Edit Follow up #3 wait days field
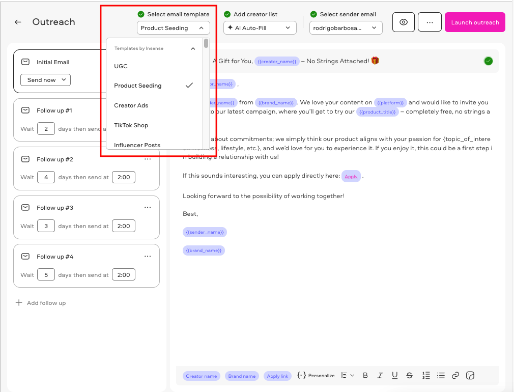Viewport: 514px width, 392px height. point(46,226)
